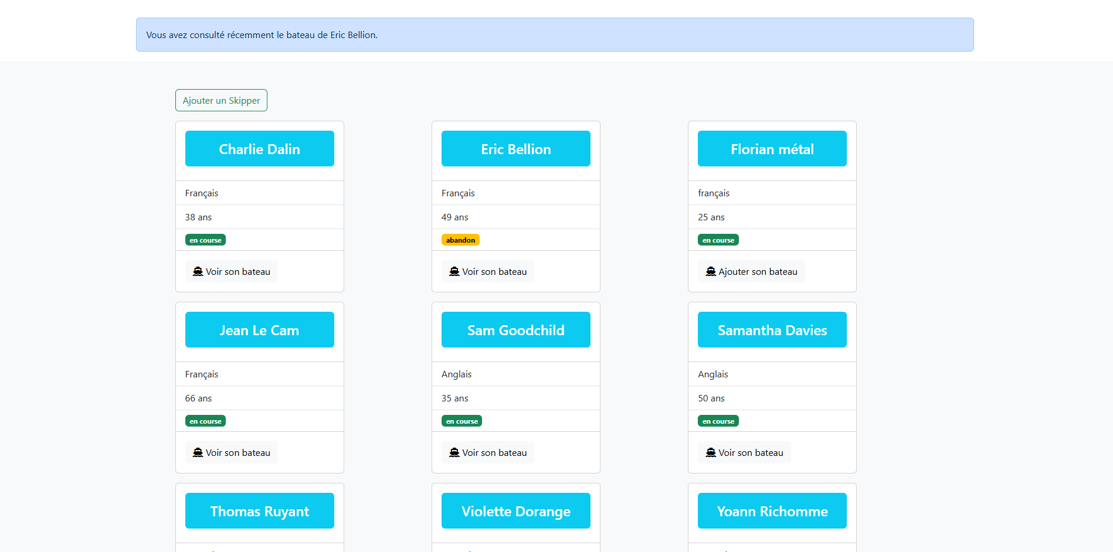1113x552 pixels.
Task: Click the boat icon in Jean Le Cam's card
Action: click(198, 452)
